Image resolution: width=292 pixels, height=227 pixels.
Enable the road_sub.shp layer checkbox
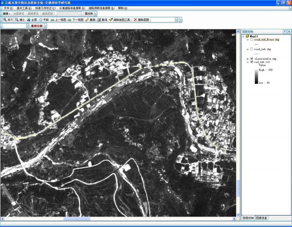(x=252, y=49)
